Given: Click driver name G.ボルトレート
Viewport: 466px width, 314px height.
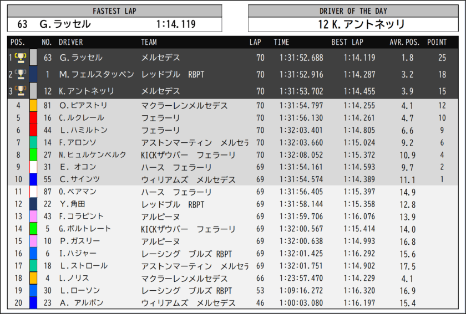Looking at the screenshot, I should (x=85, y=229).
